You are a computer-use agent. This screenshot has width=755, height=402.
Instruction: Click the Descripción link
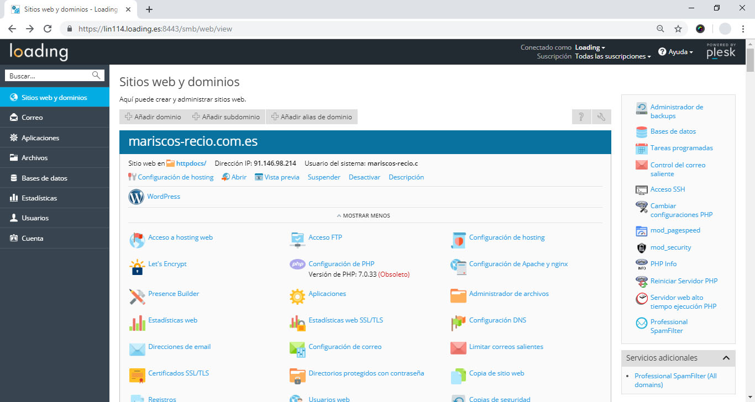tap(406, 177)
